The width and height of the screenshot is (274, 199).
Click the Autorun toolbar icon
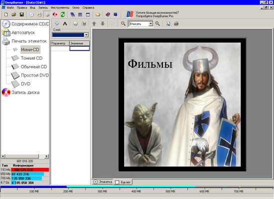tap(40, 14)
